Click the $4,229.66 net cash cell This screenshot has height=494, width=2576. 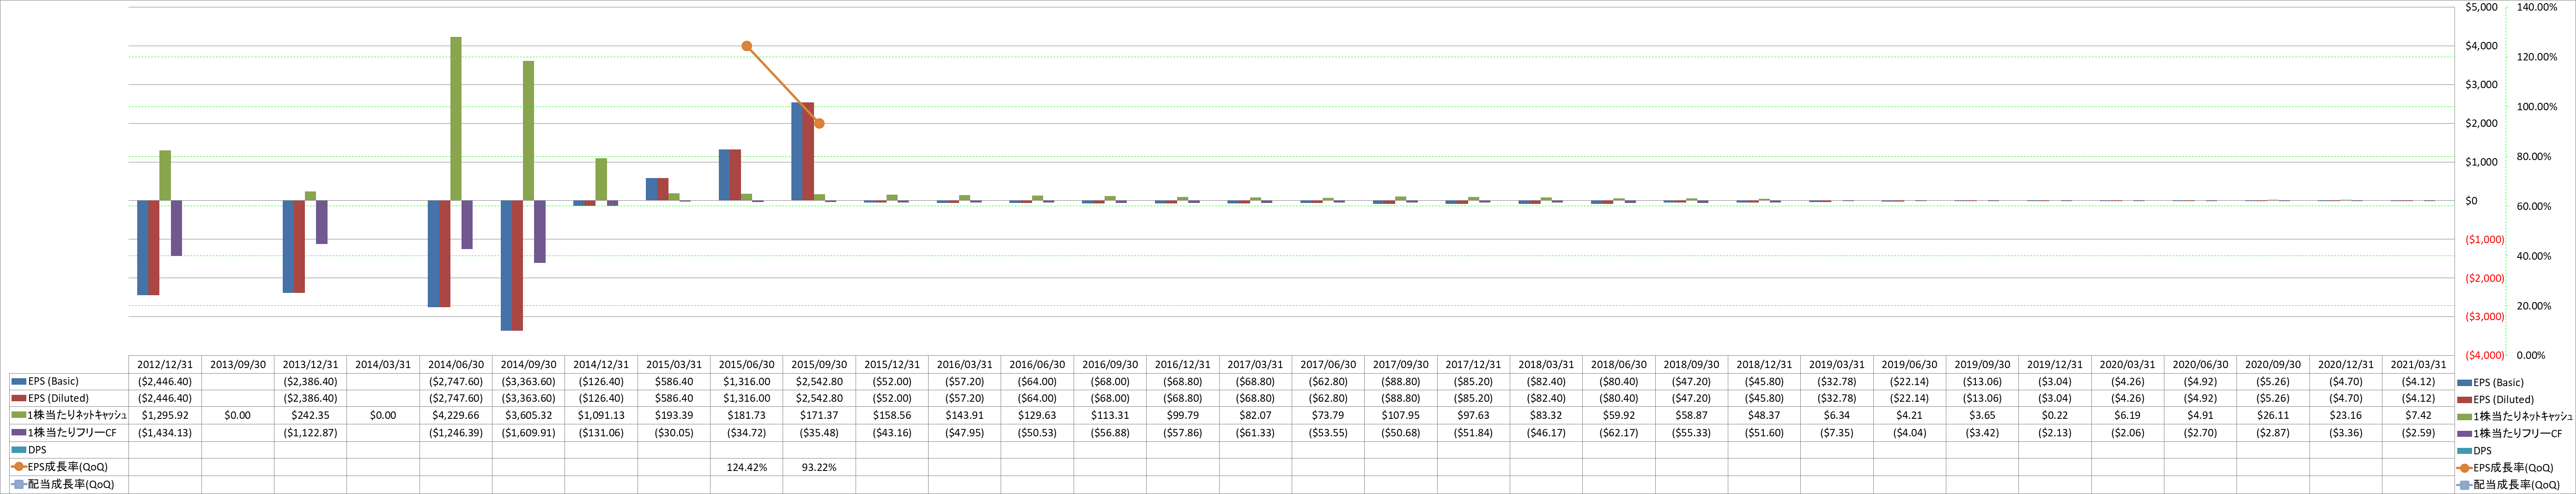pos(456,415)
